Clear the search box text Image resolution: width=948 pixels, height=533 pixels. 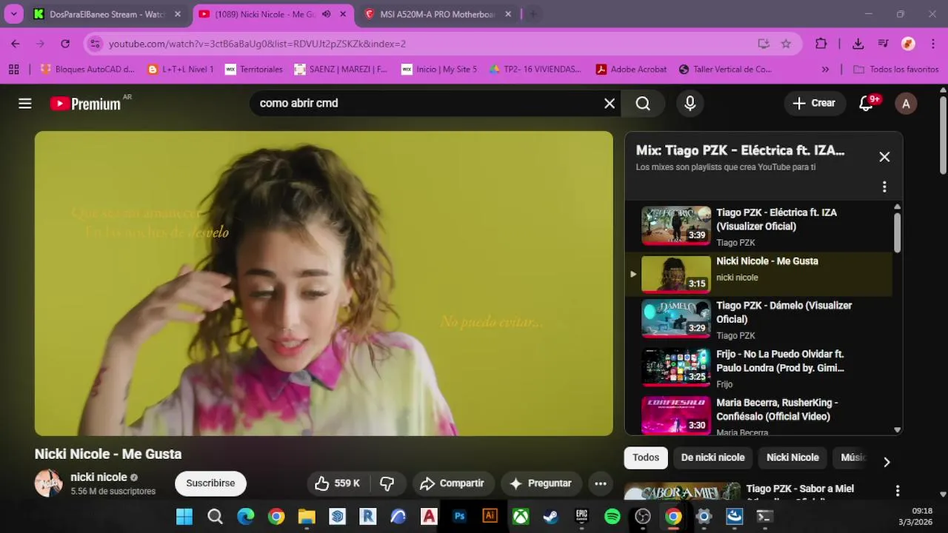point(610,104)
